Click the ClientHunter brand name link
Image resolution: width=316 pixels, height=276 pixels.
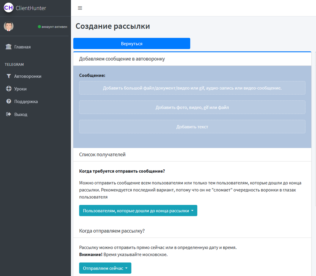(x=31, y=8)
